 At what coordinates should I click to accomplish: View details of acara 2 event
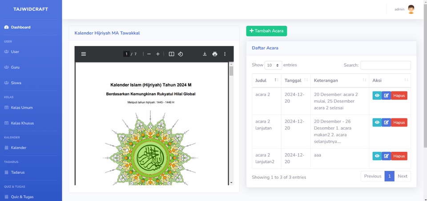[x=377, y=95]
